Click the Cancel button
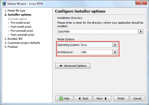Image resolution: width=149 pixels, height=105 pixels. point(137,98)
